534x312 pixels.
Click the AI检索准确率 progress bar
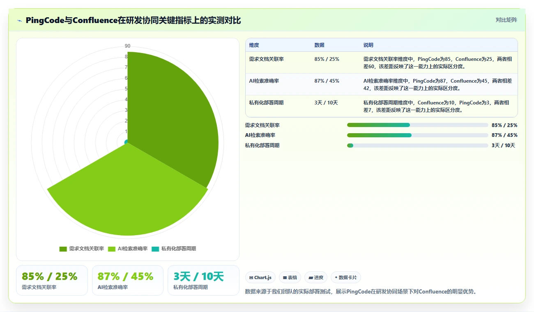pyautogui.click(x=418, y=135)
